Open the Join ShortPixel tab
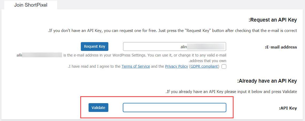 click(x=31, y=5)
